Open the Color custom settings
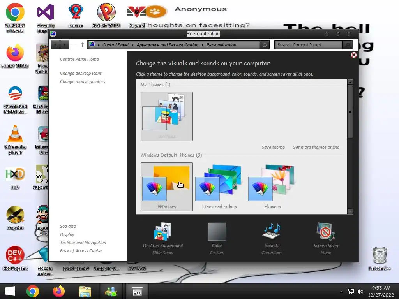This screenshot has width=399, height=299. coord(217,239)
